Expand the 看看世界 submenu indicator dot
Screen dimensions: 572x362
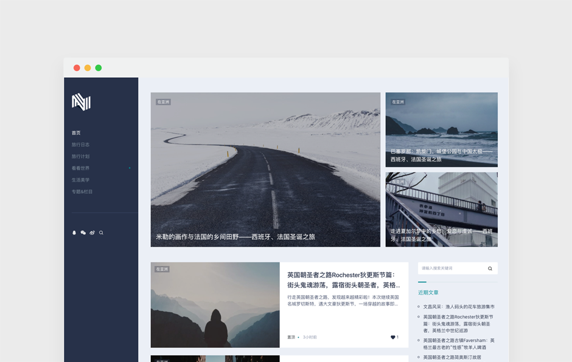(129, 168)
